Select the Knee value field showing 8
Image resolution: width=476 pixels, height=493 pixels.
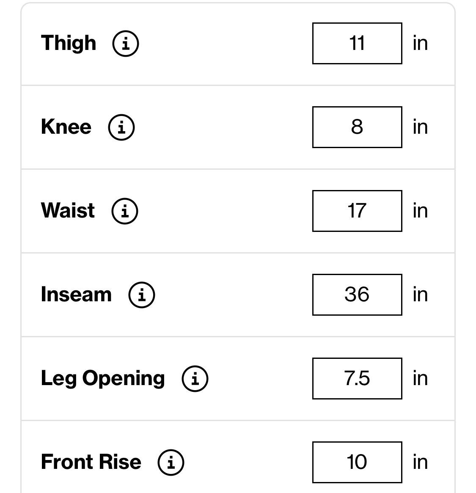[357, 127]
